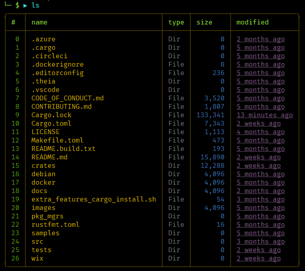
Task: Click the 'ls' command at prompt
Action: coord(35,6)
